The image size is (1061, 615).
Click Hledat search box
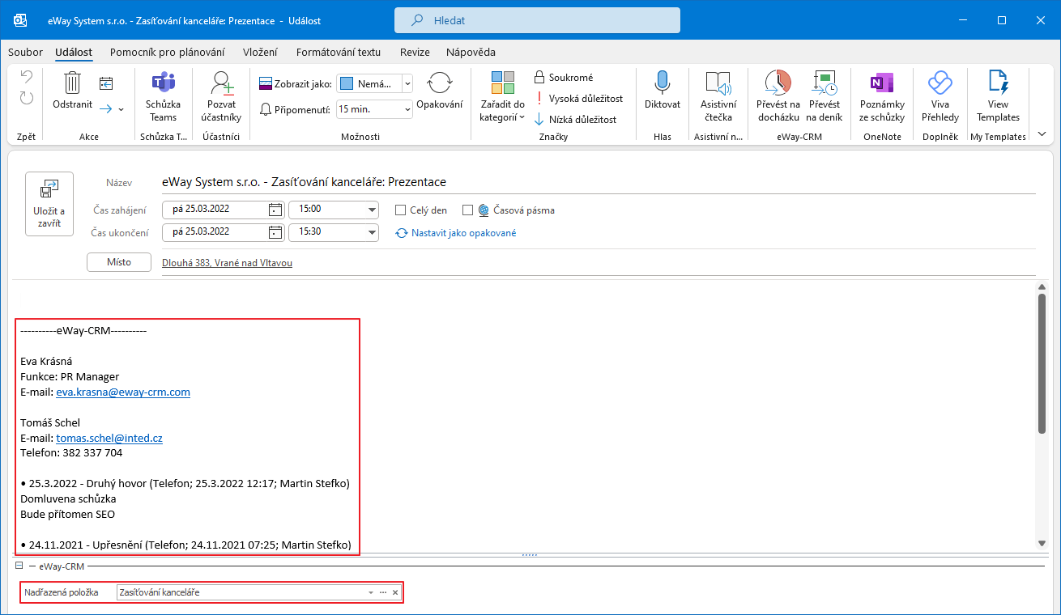[538, 20]
